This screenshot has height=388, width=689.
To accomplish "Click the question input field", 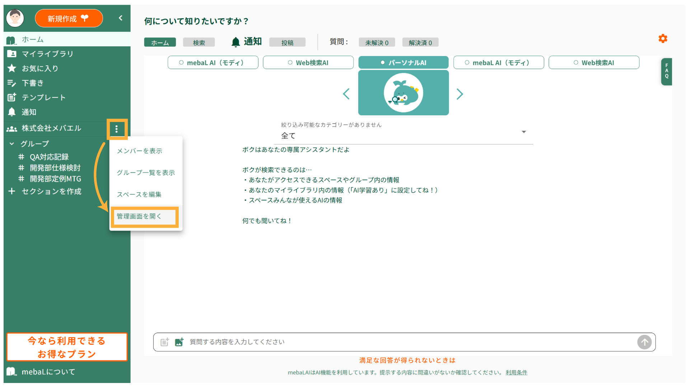I will pyautogui.click(x=395, y=342).
